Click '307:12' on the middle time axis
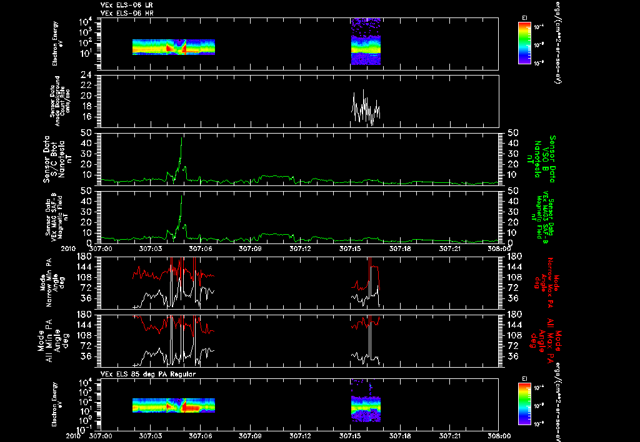 pos(301,248)
